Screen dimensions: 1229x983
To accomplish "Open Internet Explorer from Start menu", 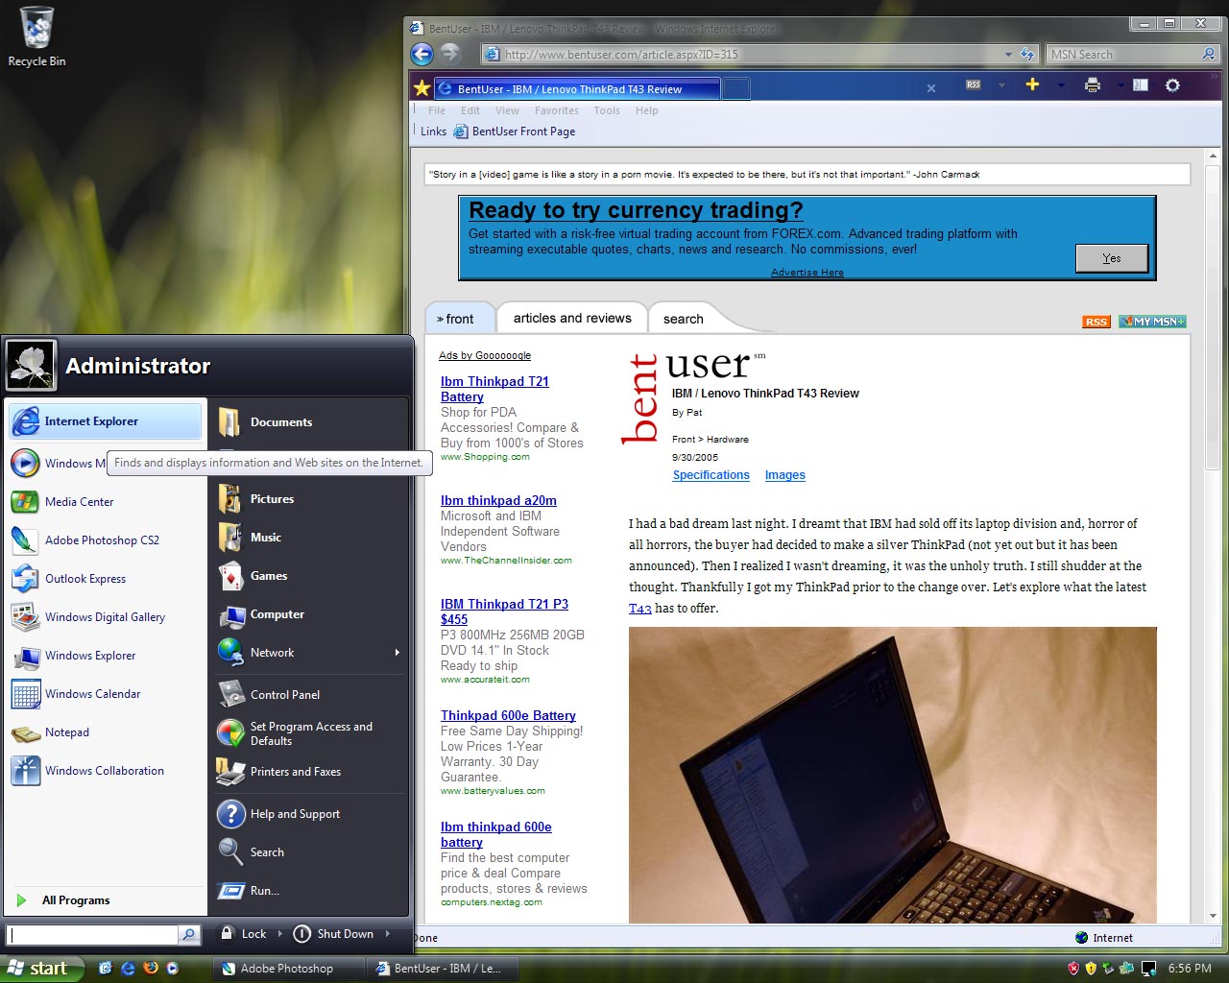I will tap(106, 421).
